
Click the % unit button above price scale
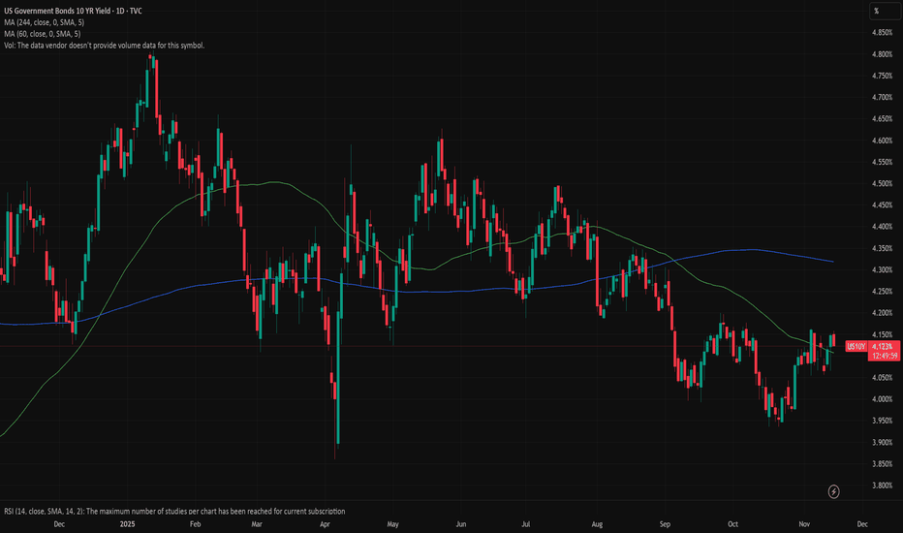[875, 11]
